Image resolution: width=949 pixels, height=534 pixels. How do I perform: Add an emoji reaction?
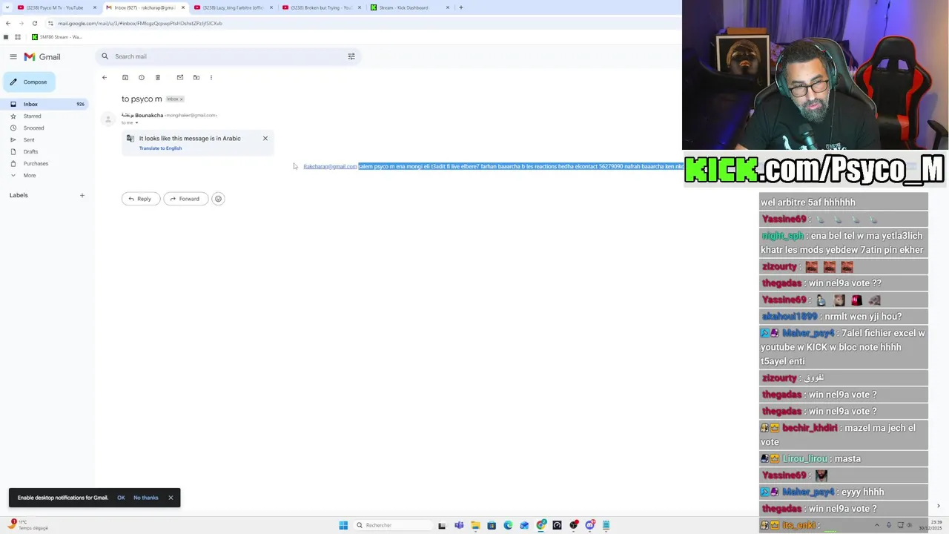[x=218, y=199]
